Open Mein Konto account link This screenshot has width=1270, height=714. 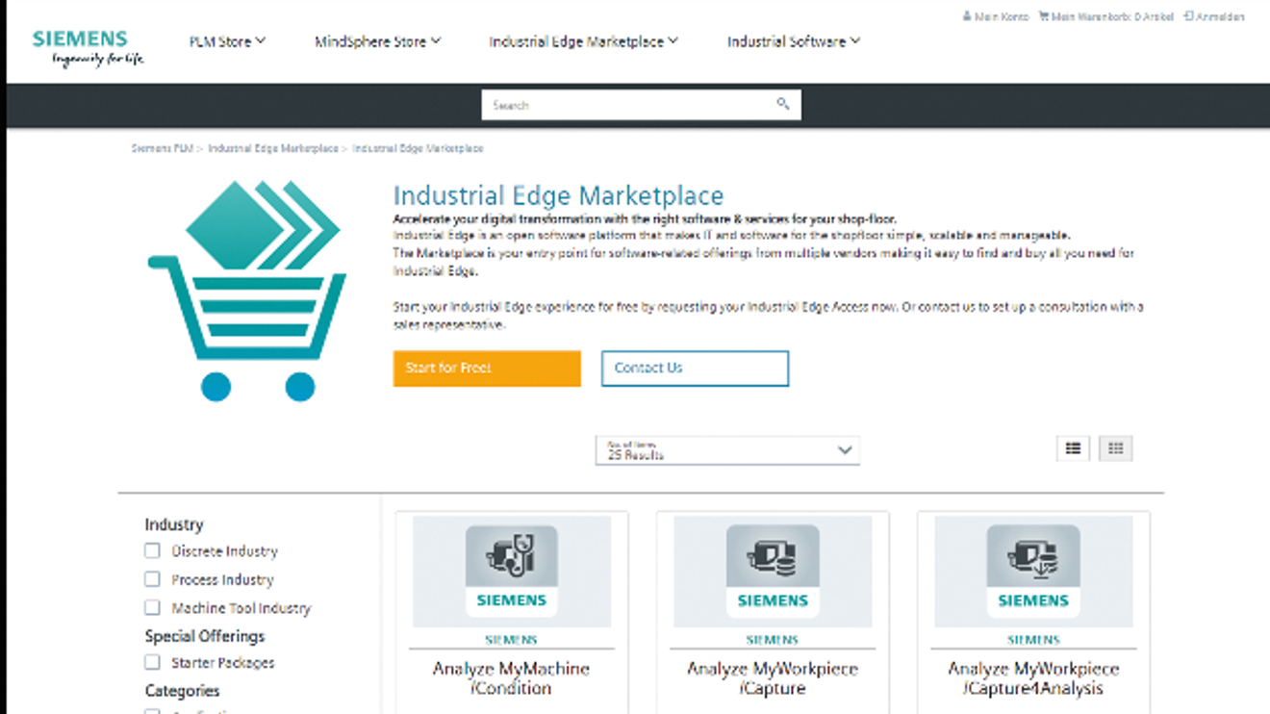[x=996, y=16]
